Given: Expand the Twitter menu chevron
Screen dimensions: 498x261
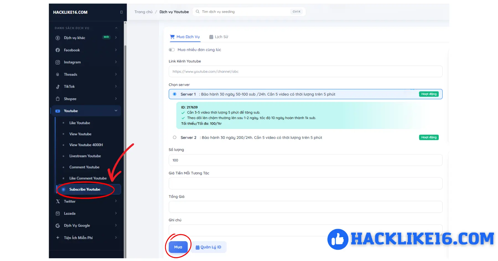Looking at the screenshot, I should coord(116,201).
